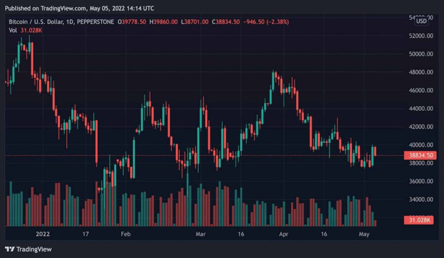
Task: Click the 52000.00 price axis label
Action: coord(421,36)
